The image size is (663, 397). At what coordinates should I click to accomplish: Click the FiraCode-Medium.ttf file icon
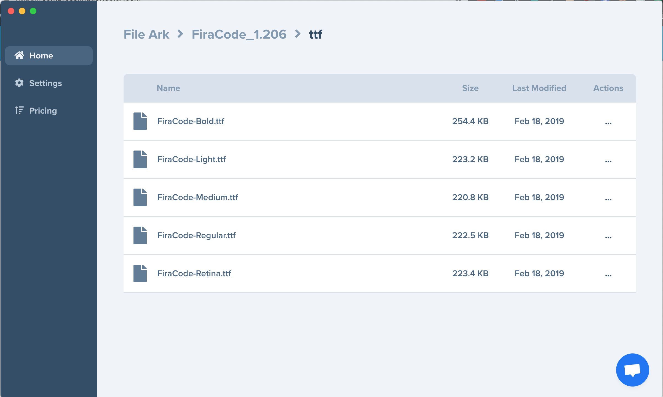click(140, 197)
